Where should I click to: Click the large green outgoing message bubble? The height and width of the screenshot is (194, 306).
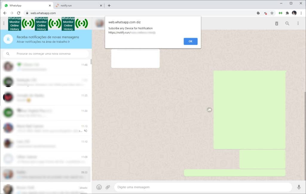click(250, 110)
